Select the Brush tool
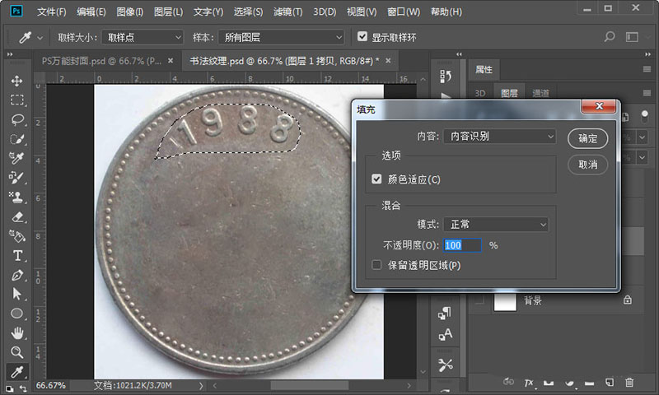This screenshot has width=659, height=395. (16, 178)
